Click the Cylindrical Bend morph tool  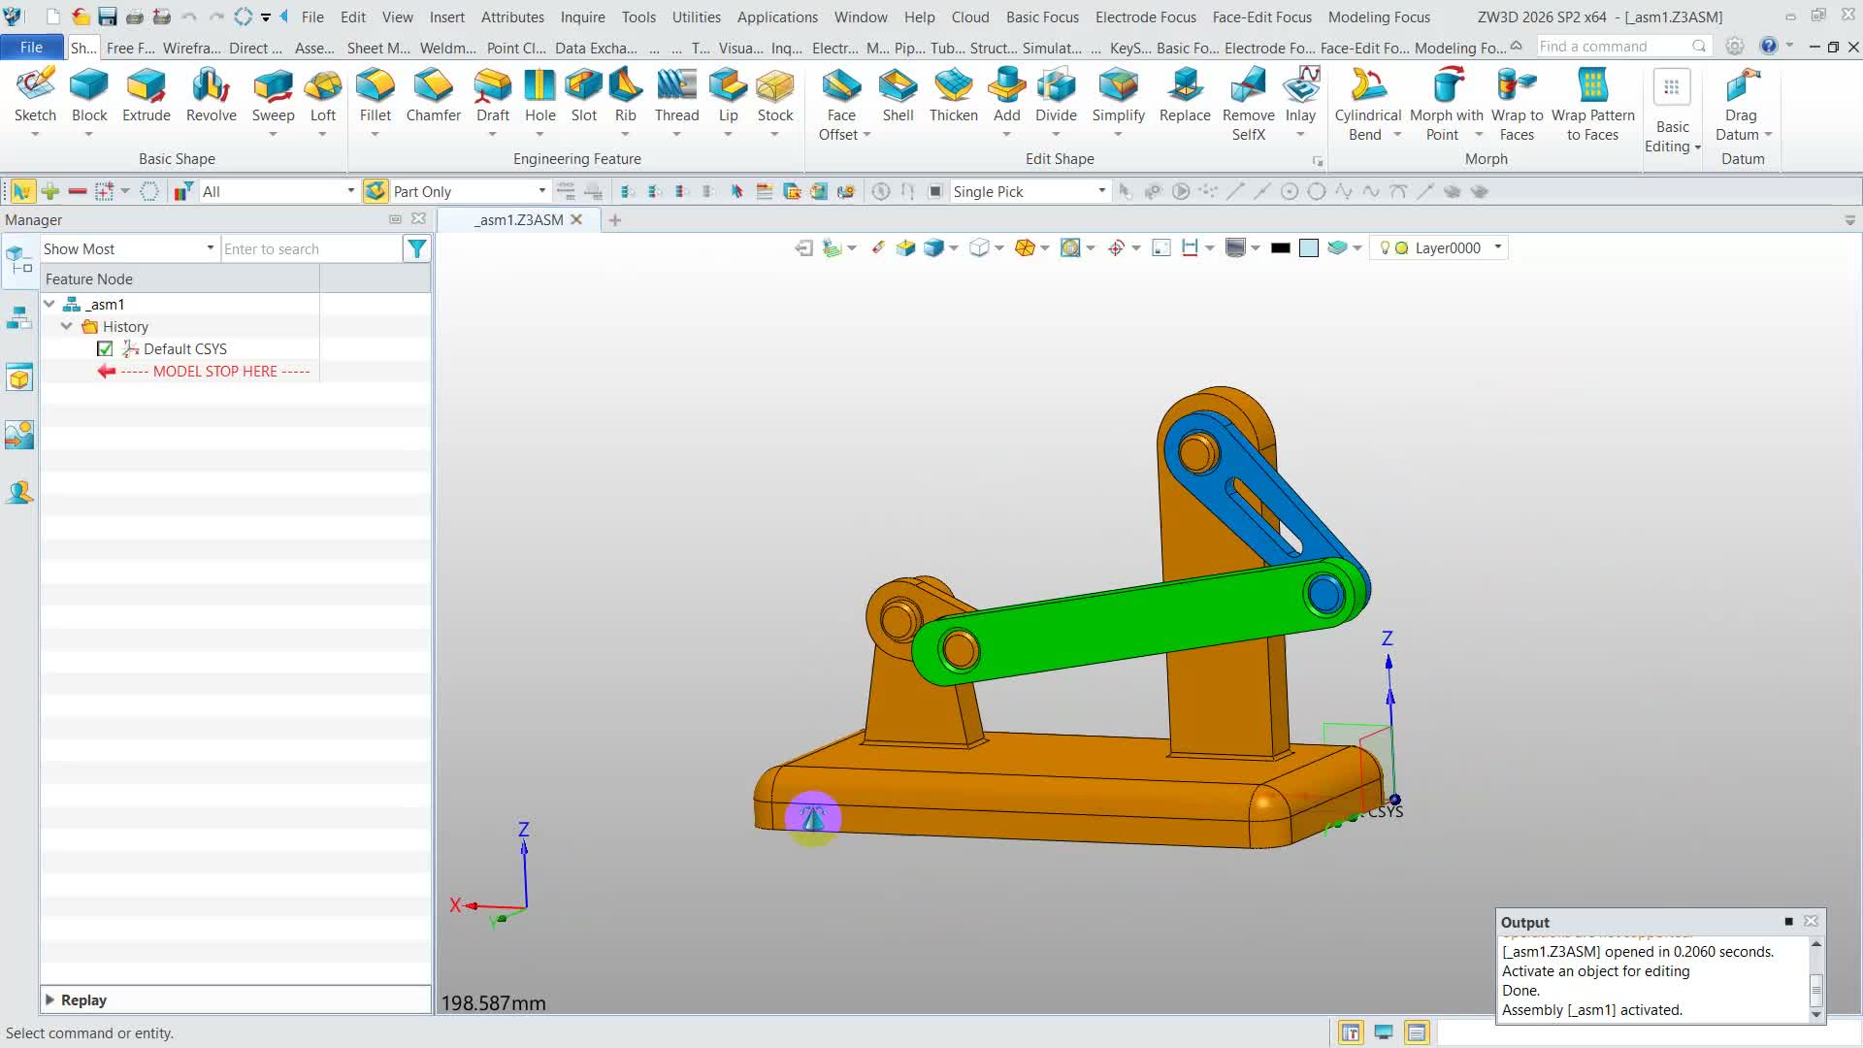click(1367, 105)
